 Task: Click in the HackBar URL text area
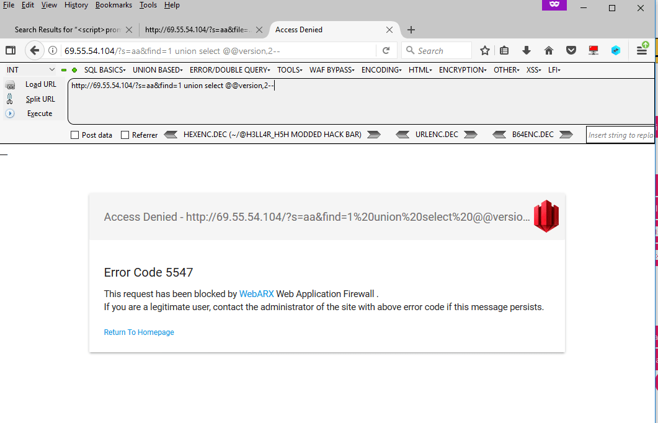(x=361, y=101)
